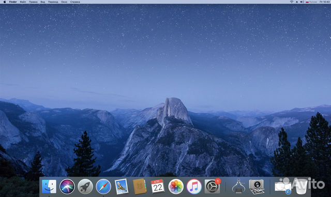Open the Справка menu

pos(75,2)
